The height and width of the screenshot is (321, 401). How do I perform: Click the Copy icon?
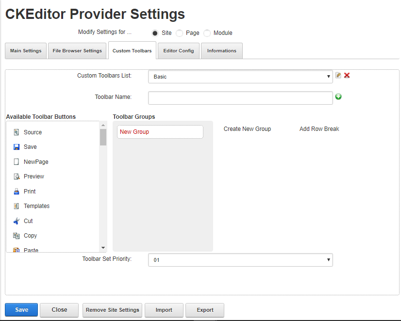click(x=17, y=236)
